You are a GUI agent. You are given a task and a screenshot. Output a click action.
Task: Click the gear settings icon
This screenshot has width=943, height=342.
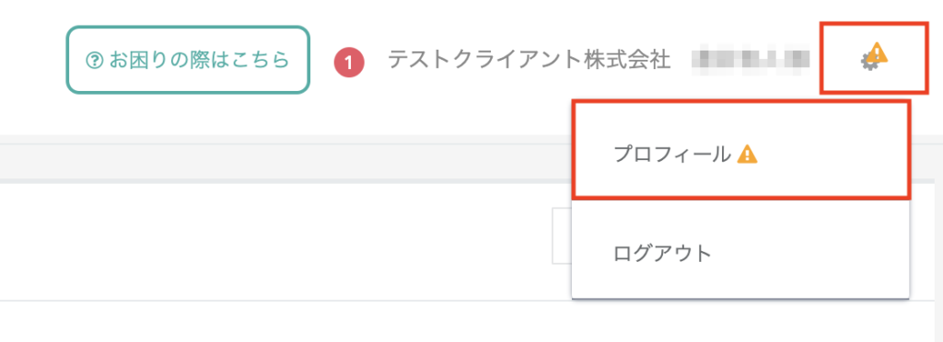coord(869,62)
